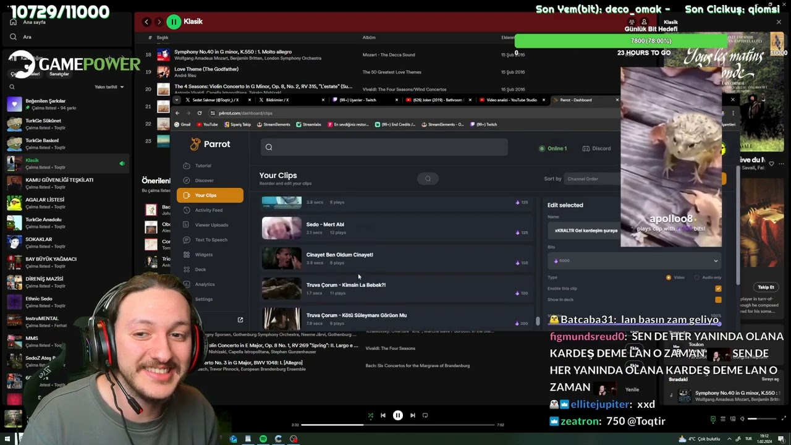Switch to Video analizi YouTube Studio tab
791x445 pixels.
tap(512, 100)
